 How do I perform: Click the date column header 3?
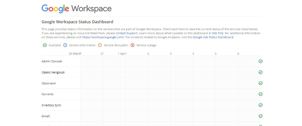click(x=171, y=54)
